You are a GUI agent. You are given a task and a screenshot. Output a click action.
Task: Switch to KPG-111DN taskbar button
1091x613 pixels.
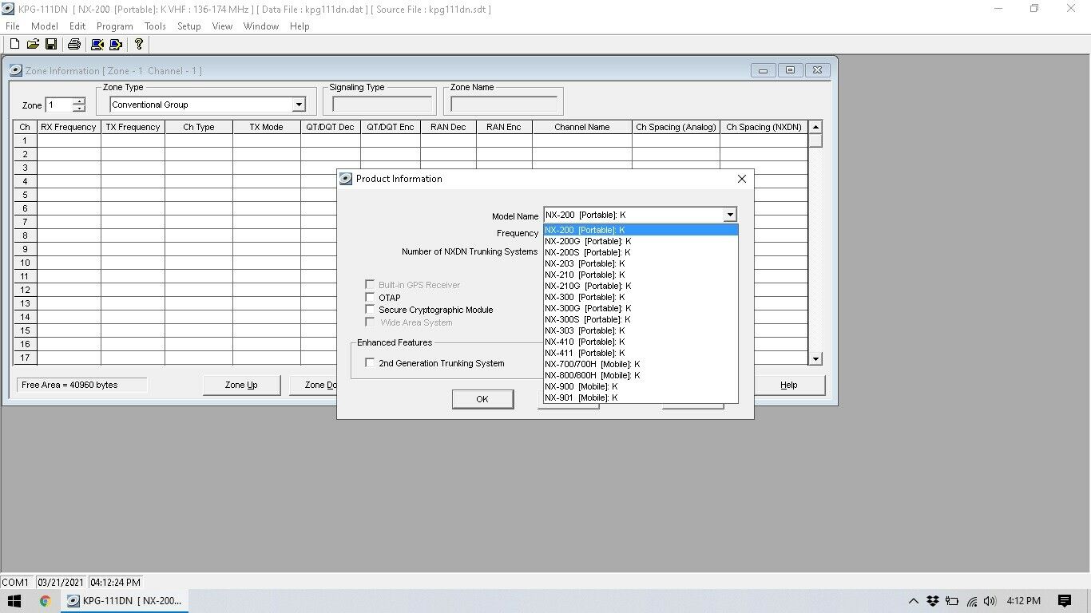126,601
